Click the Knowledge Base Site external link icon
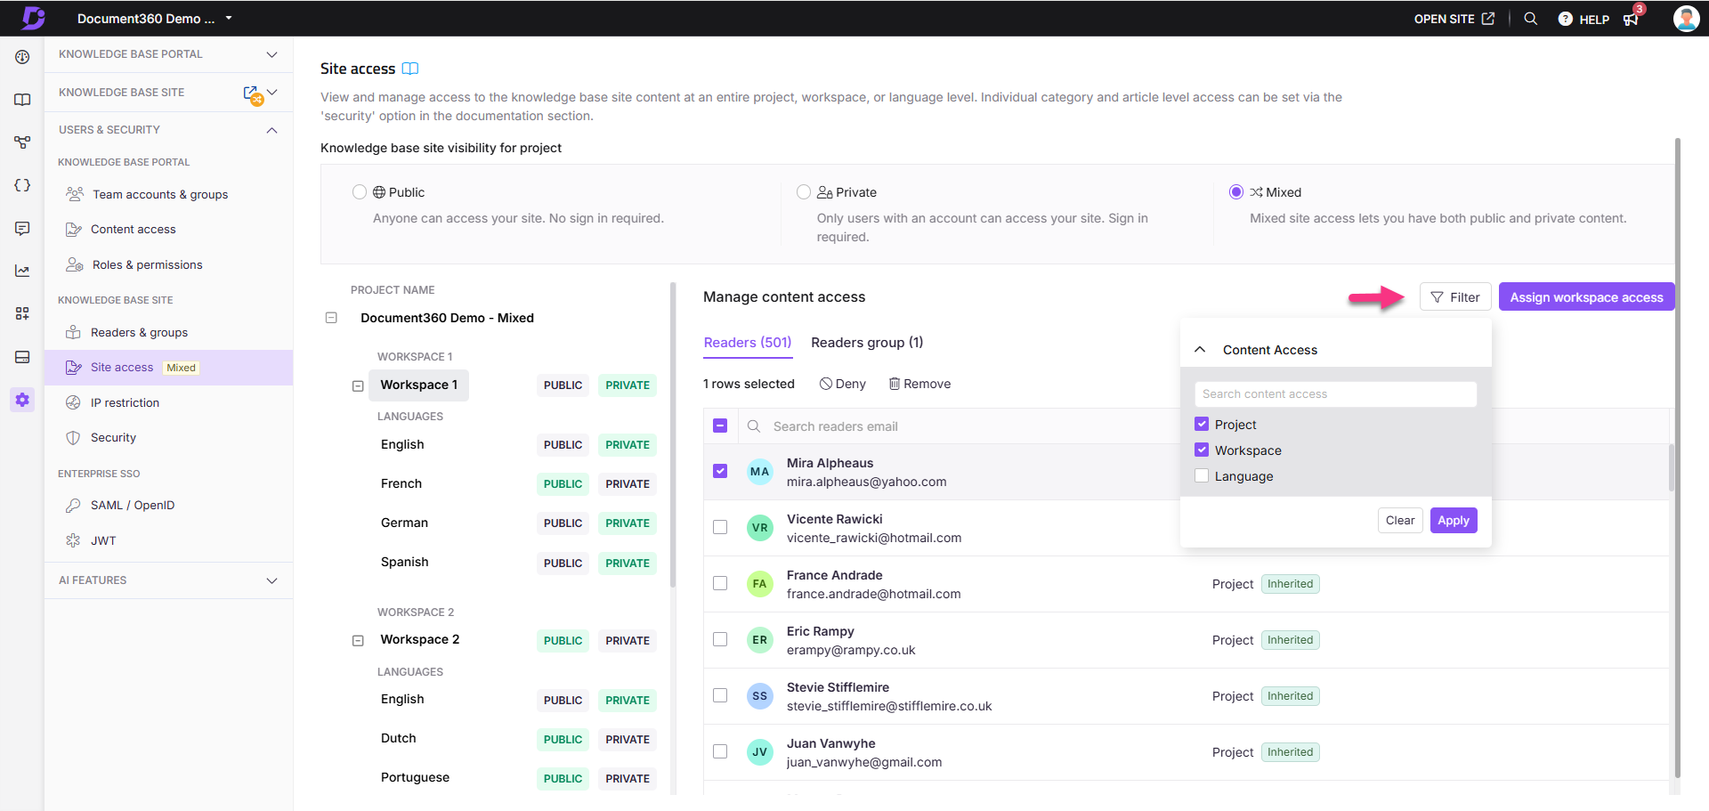 click(x=252, y=93)
